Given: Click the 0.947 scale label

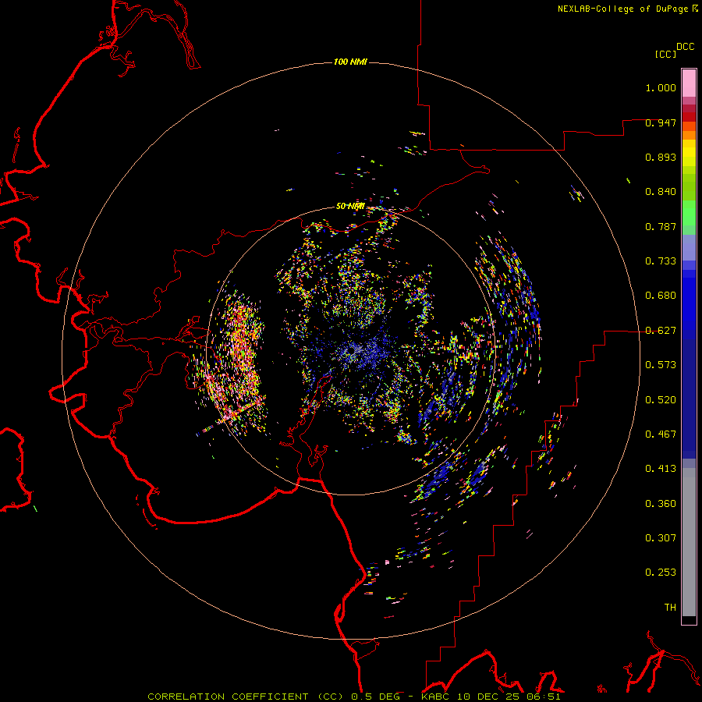Looking at the screenshot, I should coord(661,122).
